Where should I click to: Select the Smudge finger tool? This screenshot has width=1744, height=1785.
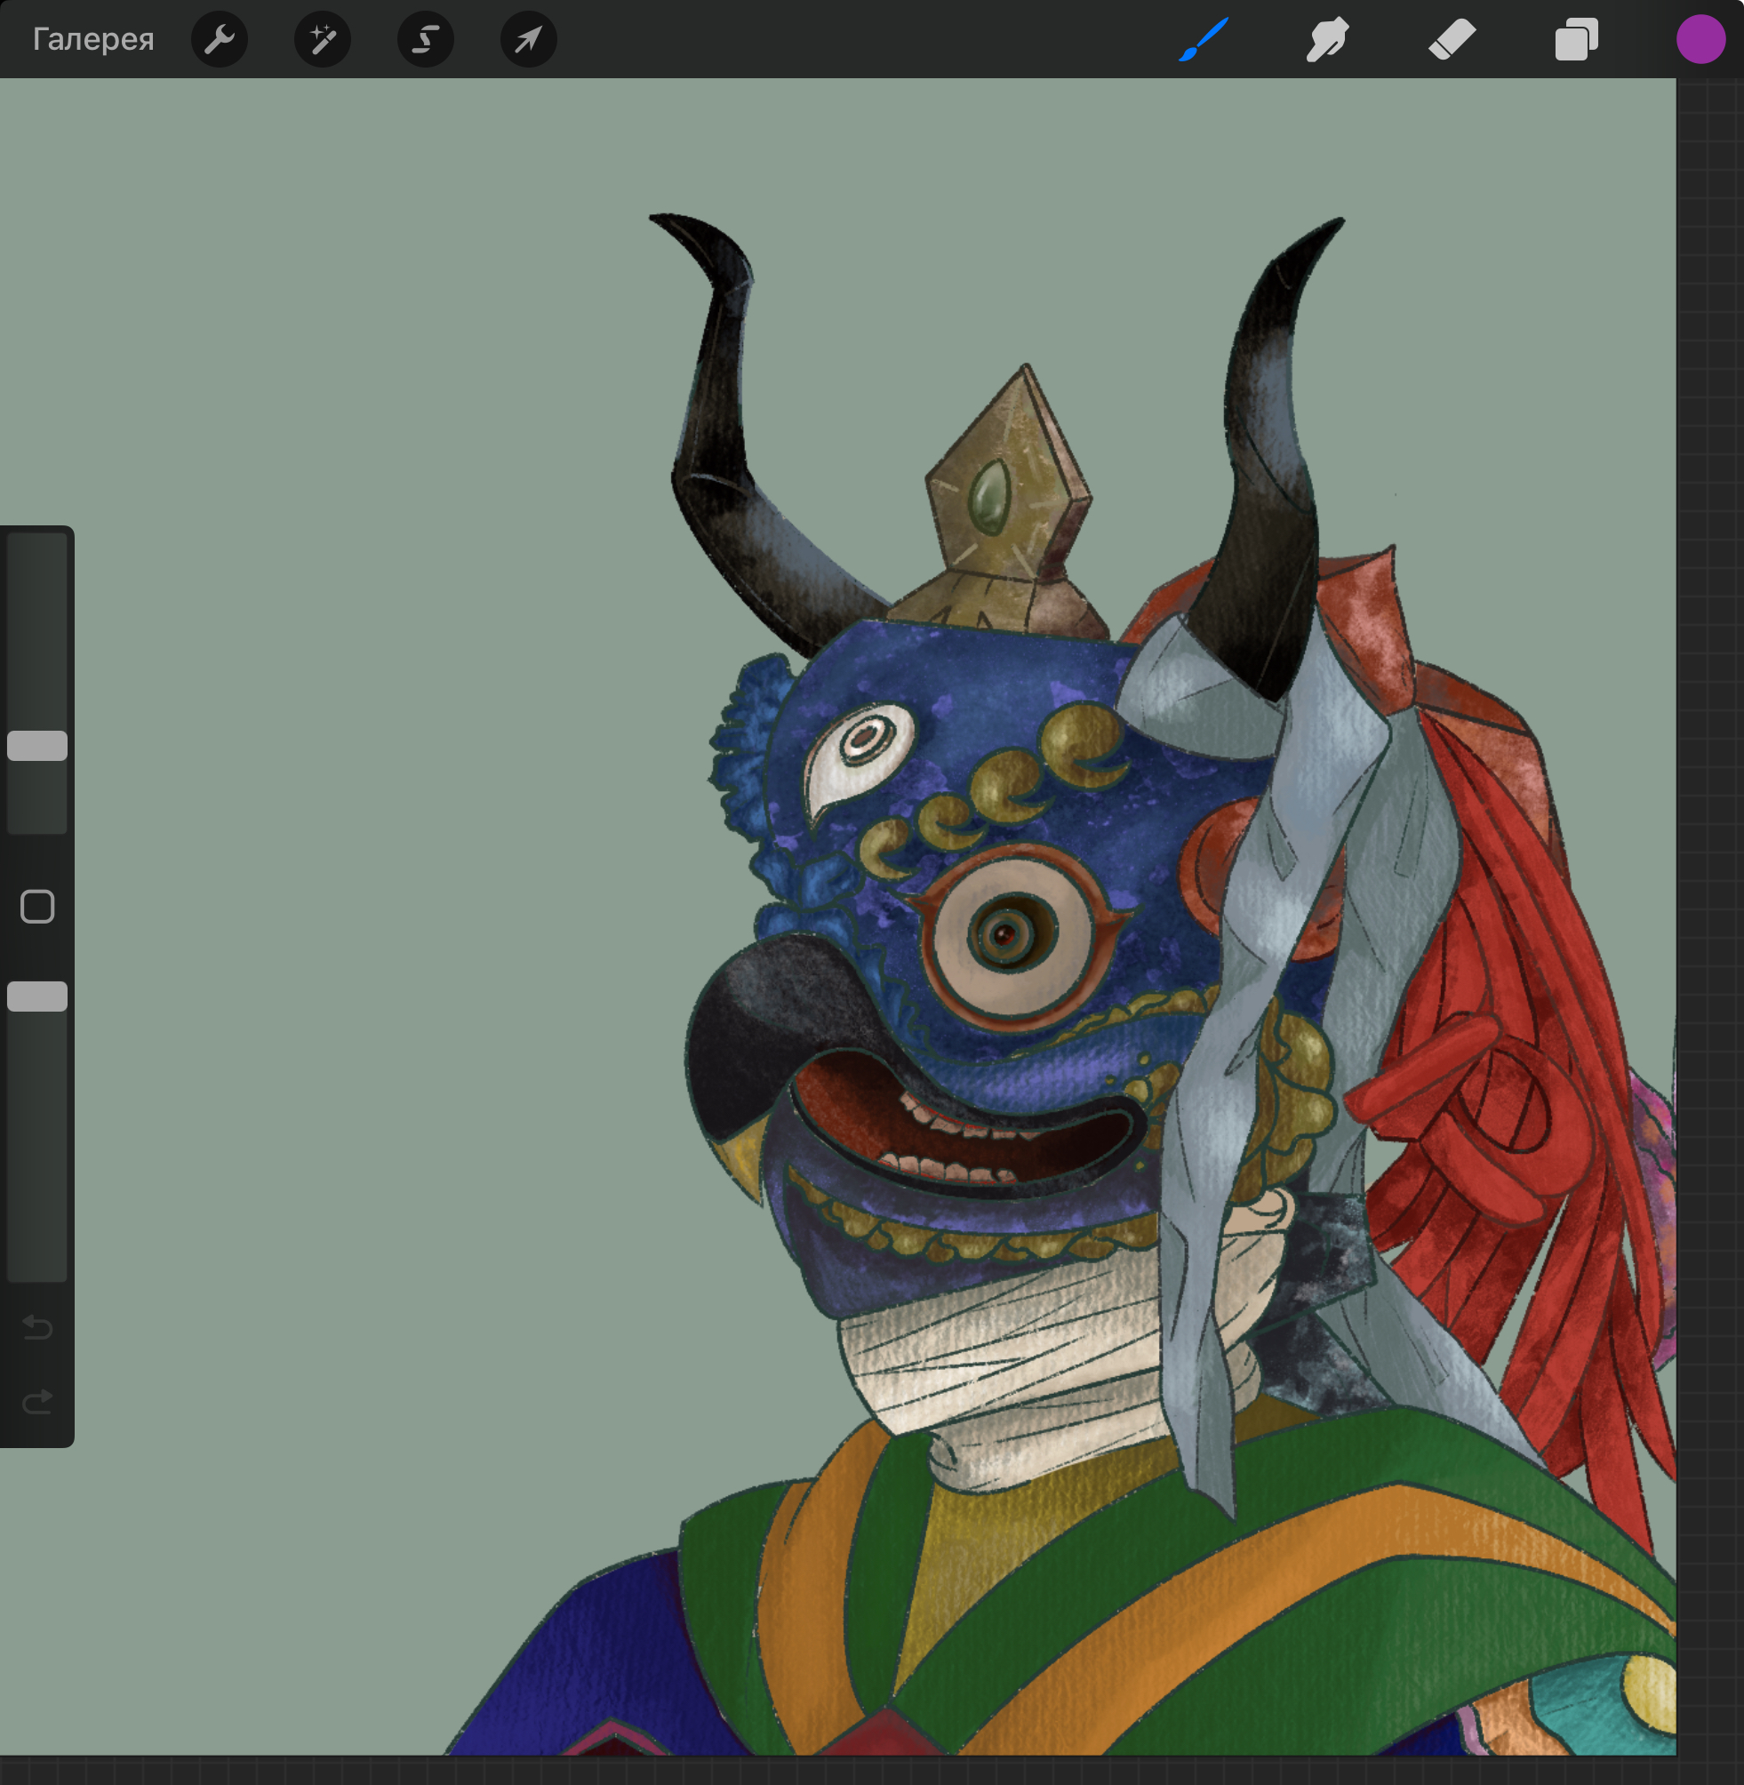(x=1326, y=39)
